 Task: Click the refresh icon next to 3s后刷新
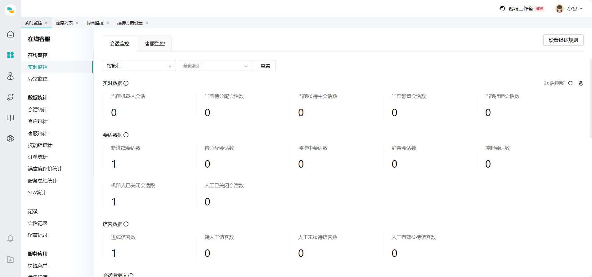570,83
